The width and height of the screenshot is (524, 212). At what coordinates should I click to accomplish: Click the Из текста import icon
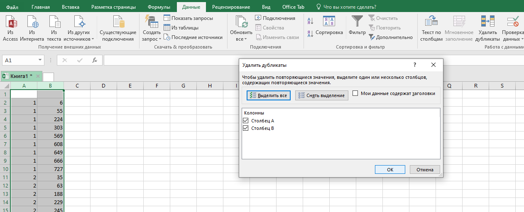54,22
